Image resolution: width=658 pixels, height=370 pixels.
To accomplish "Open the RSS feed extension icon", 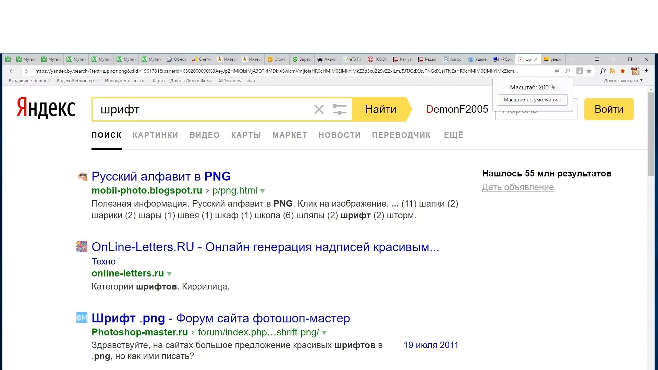I will point(612,71).
